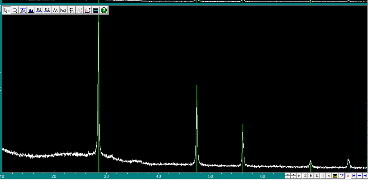Click the grayed pattern offset tool

click(80, 10)
